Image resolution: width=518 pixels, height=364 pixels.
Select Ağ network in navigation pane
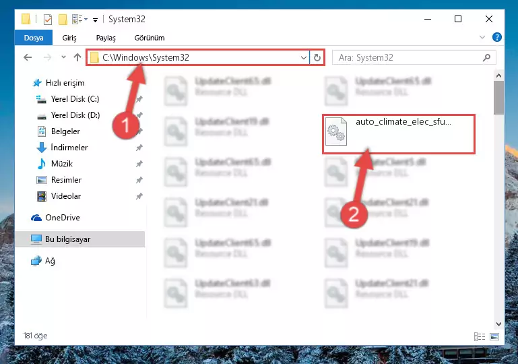(x=42, y=261)
